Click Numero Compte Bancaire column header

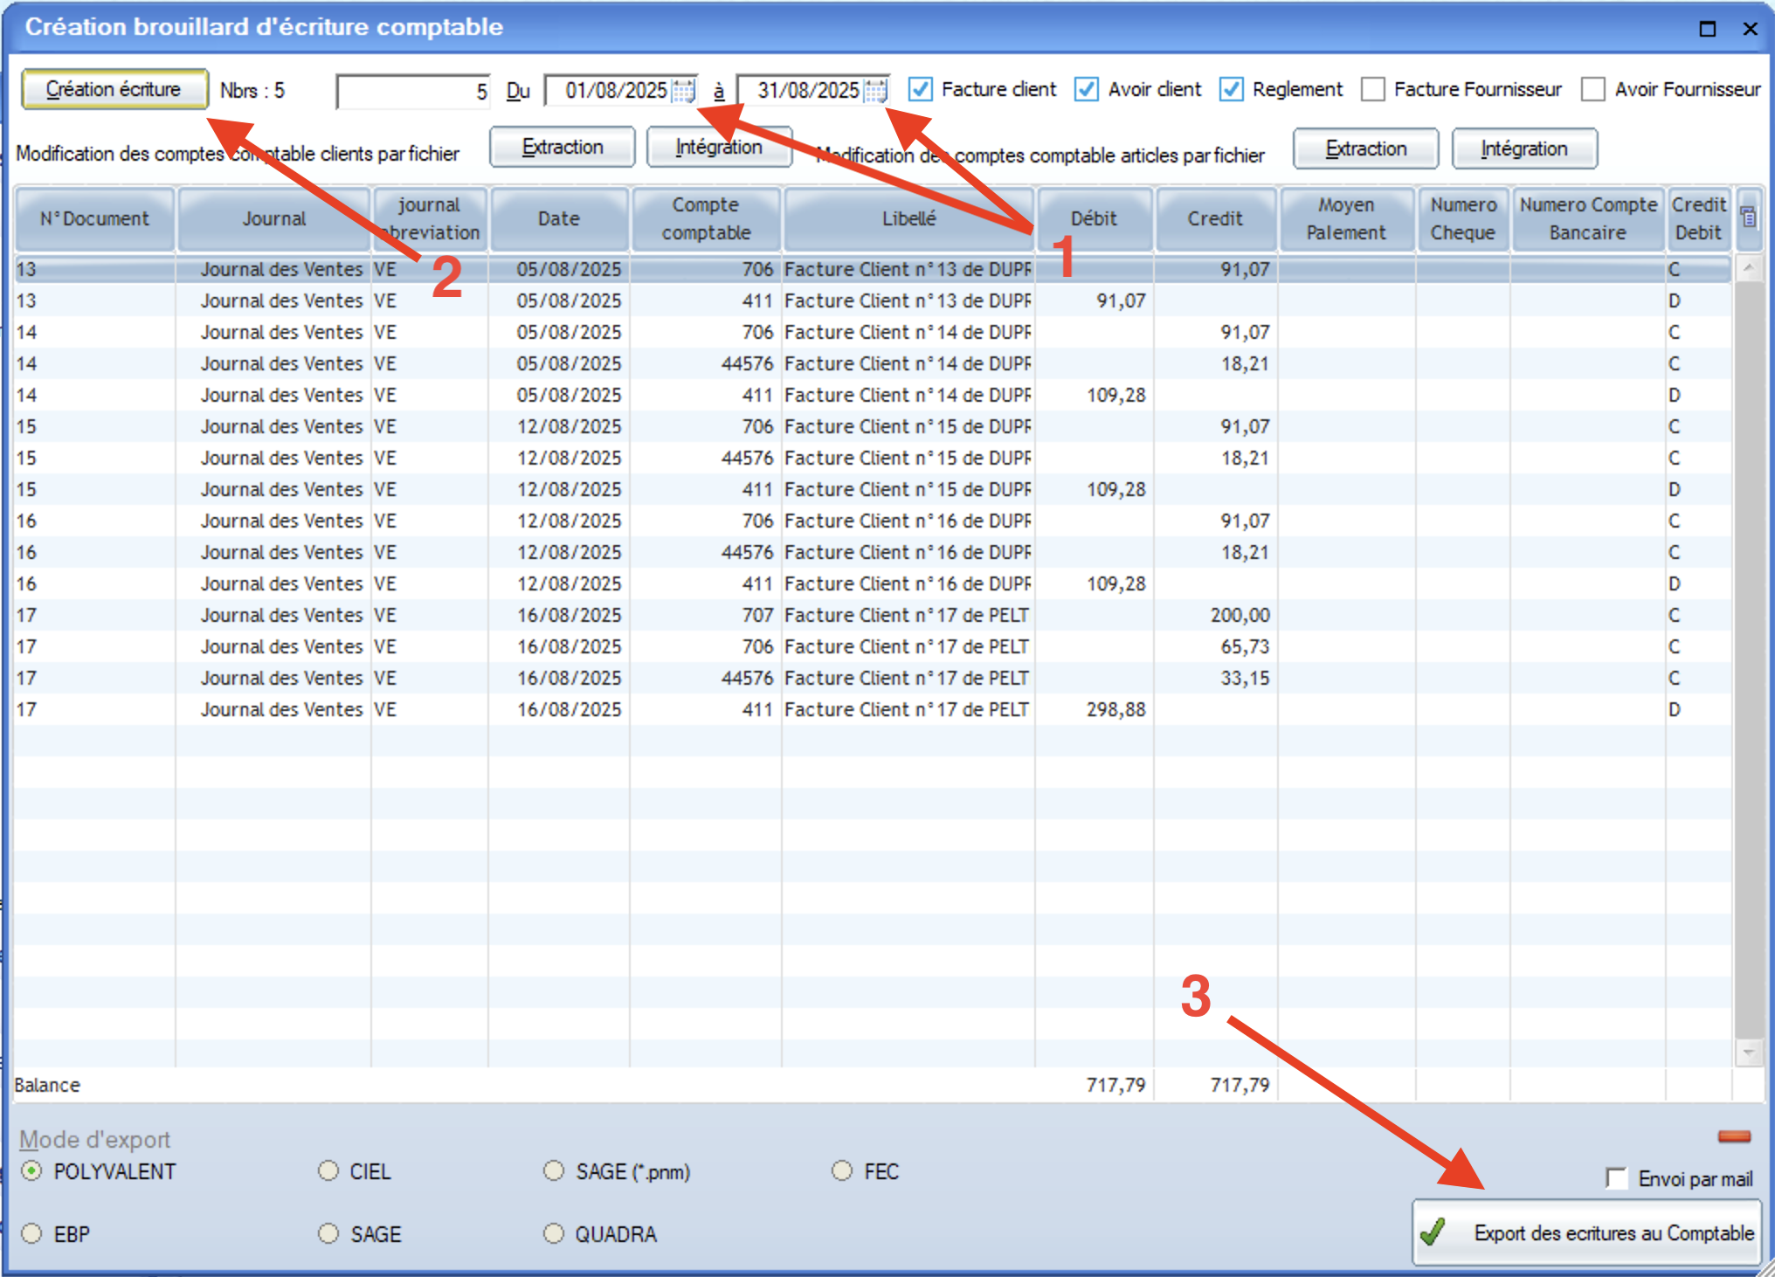click(x=1588, y=218)
